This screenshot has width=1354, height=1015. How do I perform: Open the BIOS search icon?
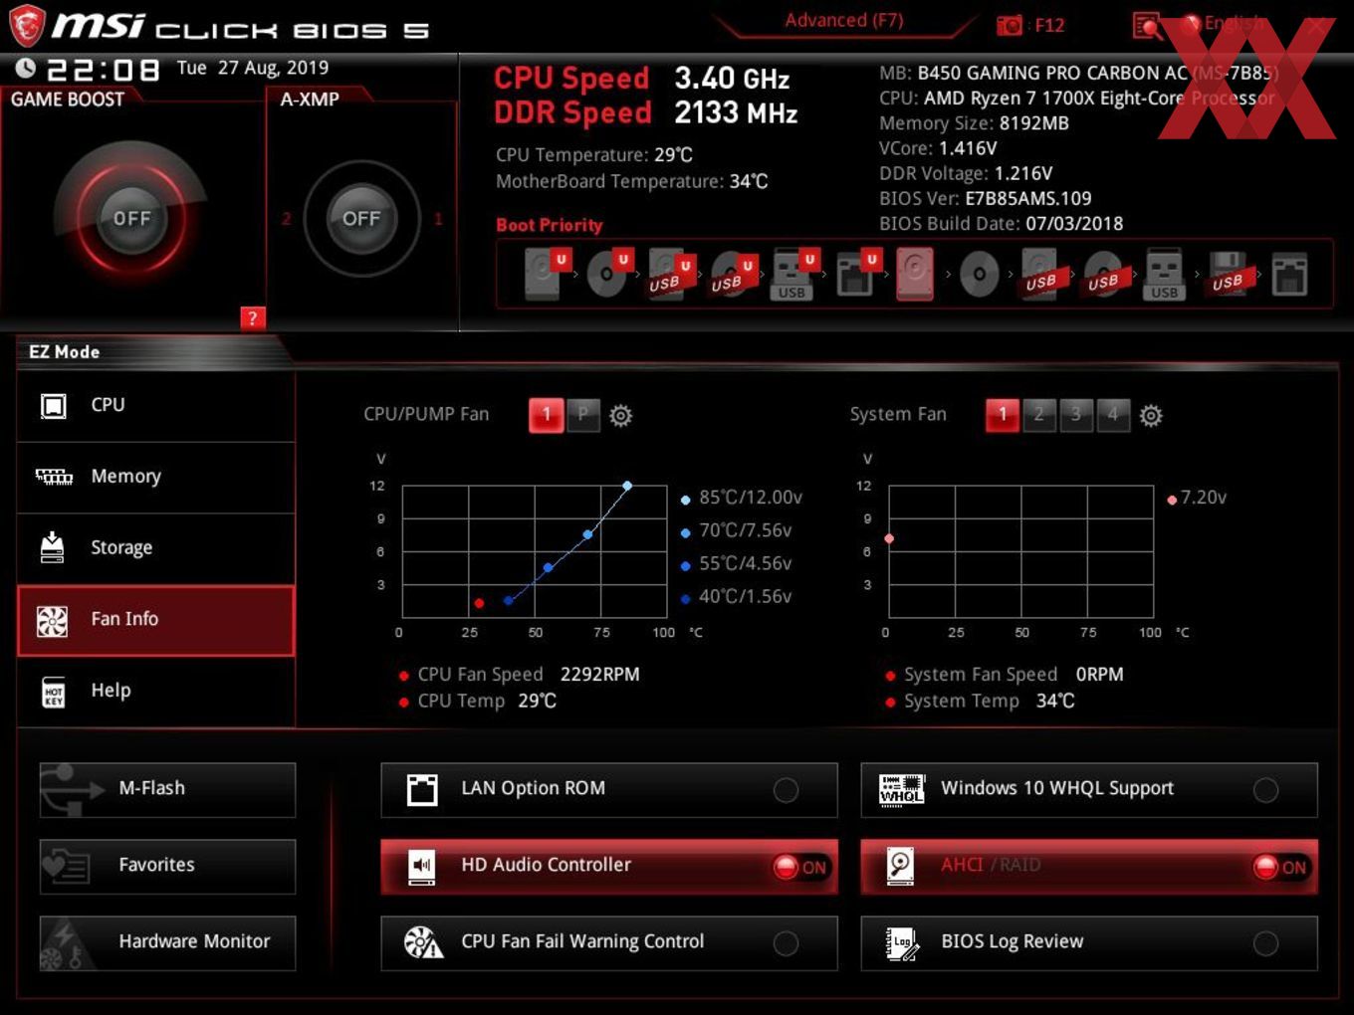(1146, 25)
